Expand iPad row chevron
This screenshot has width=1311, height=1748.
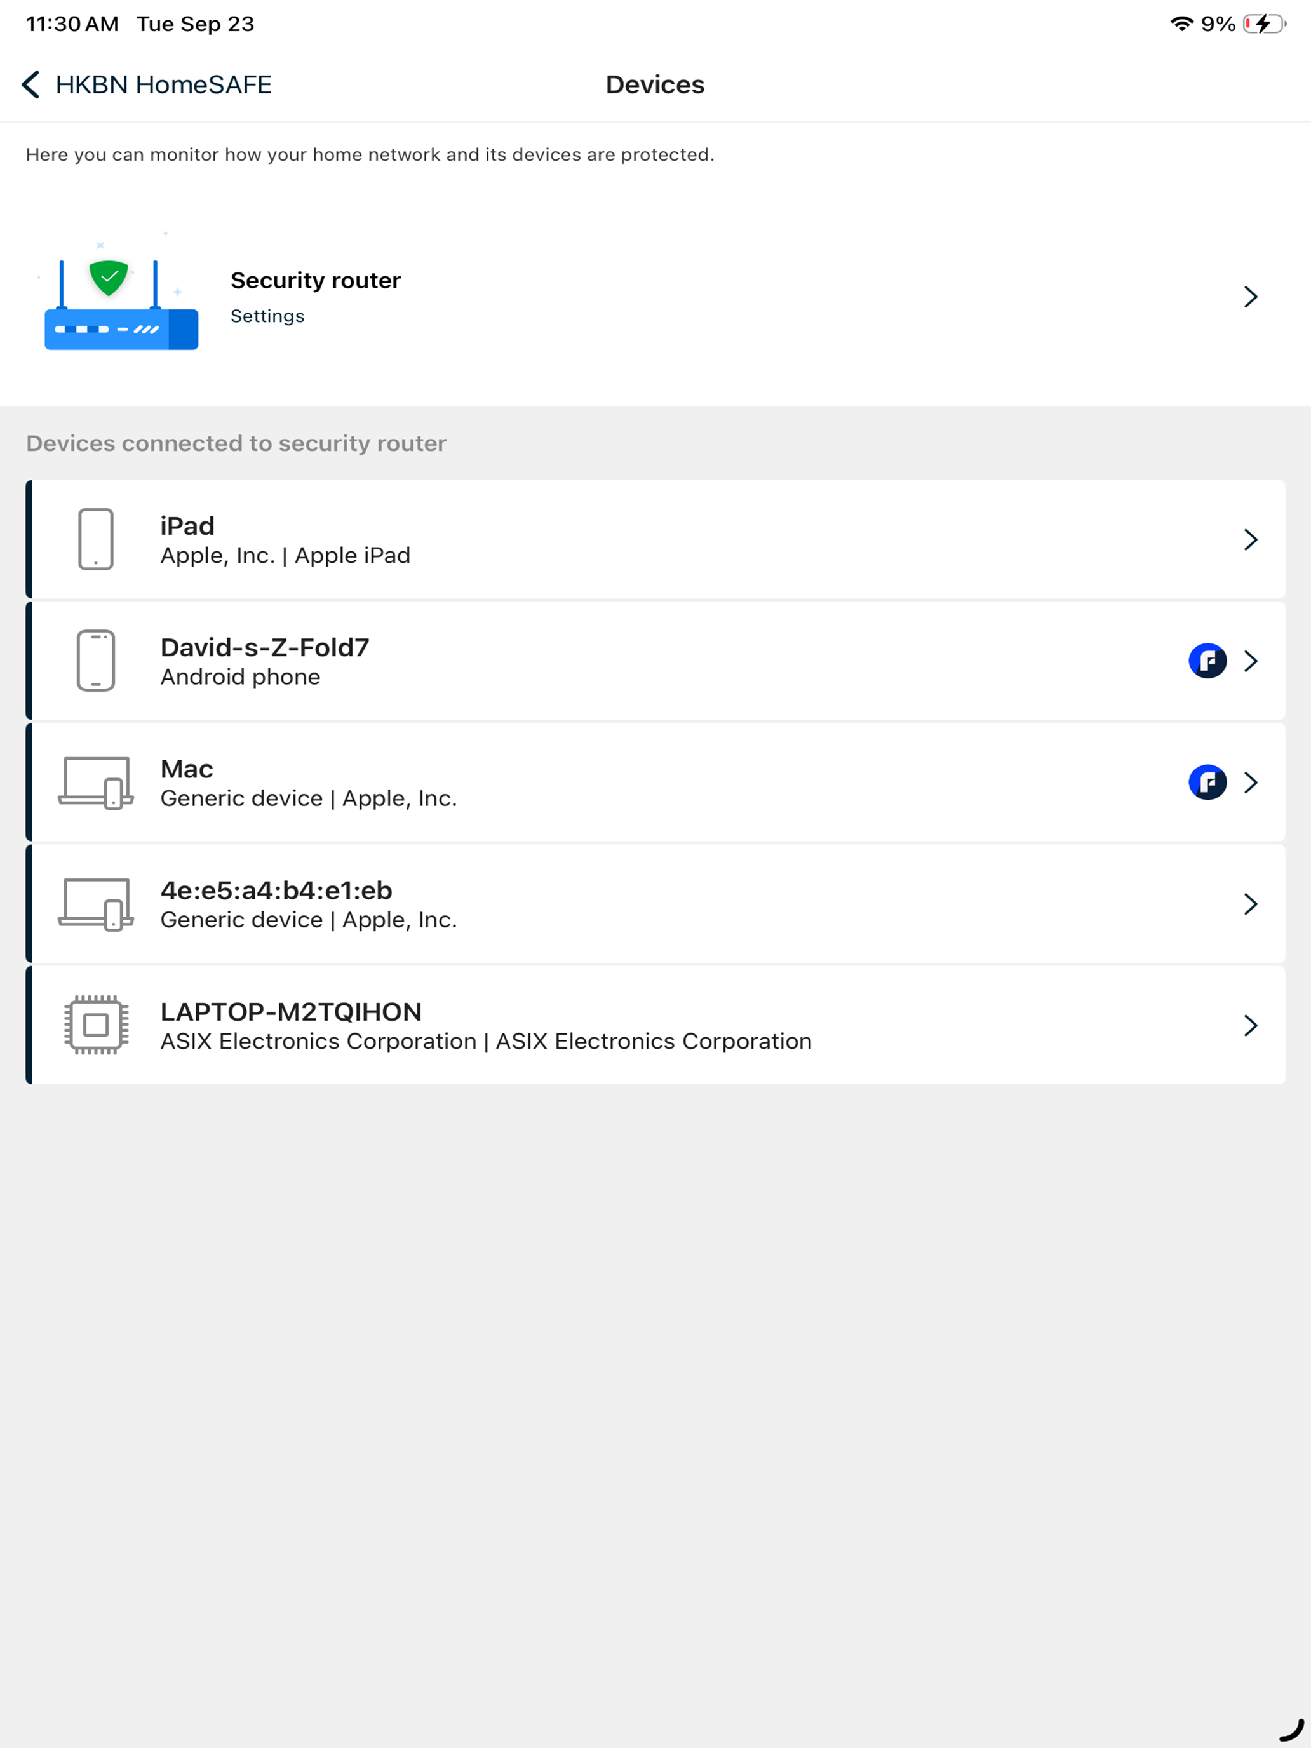[1249, 539]
